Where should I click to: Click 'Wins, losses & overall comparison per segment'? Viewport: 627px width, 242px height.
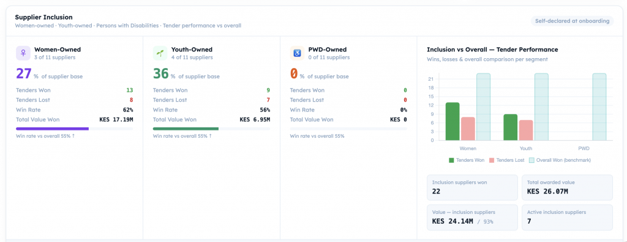[x=487, y=59]
